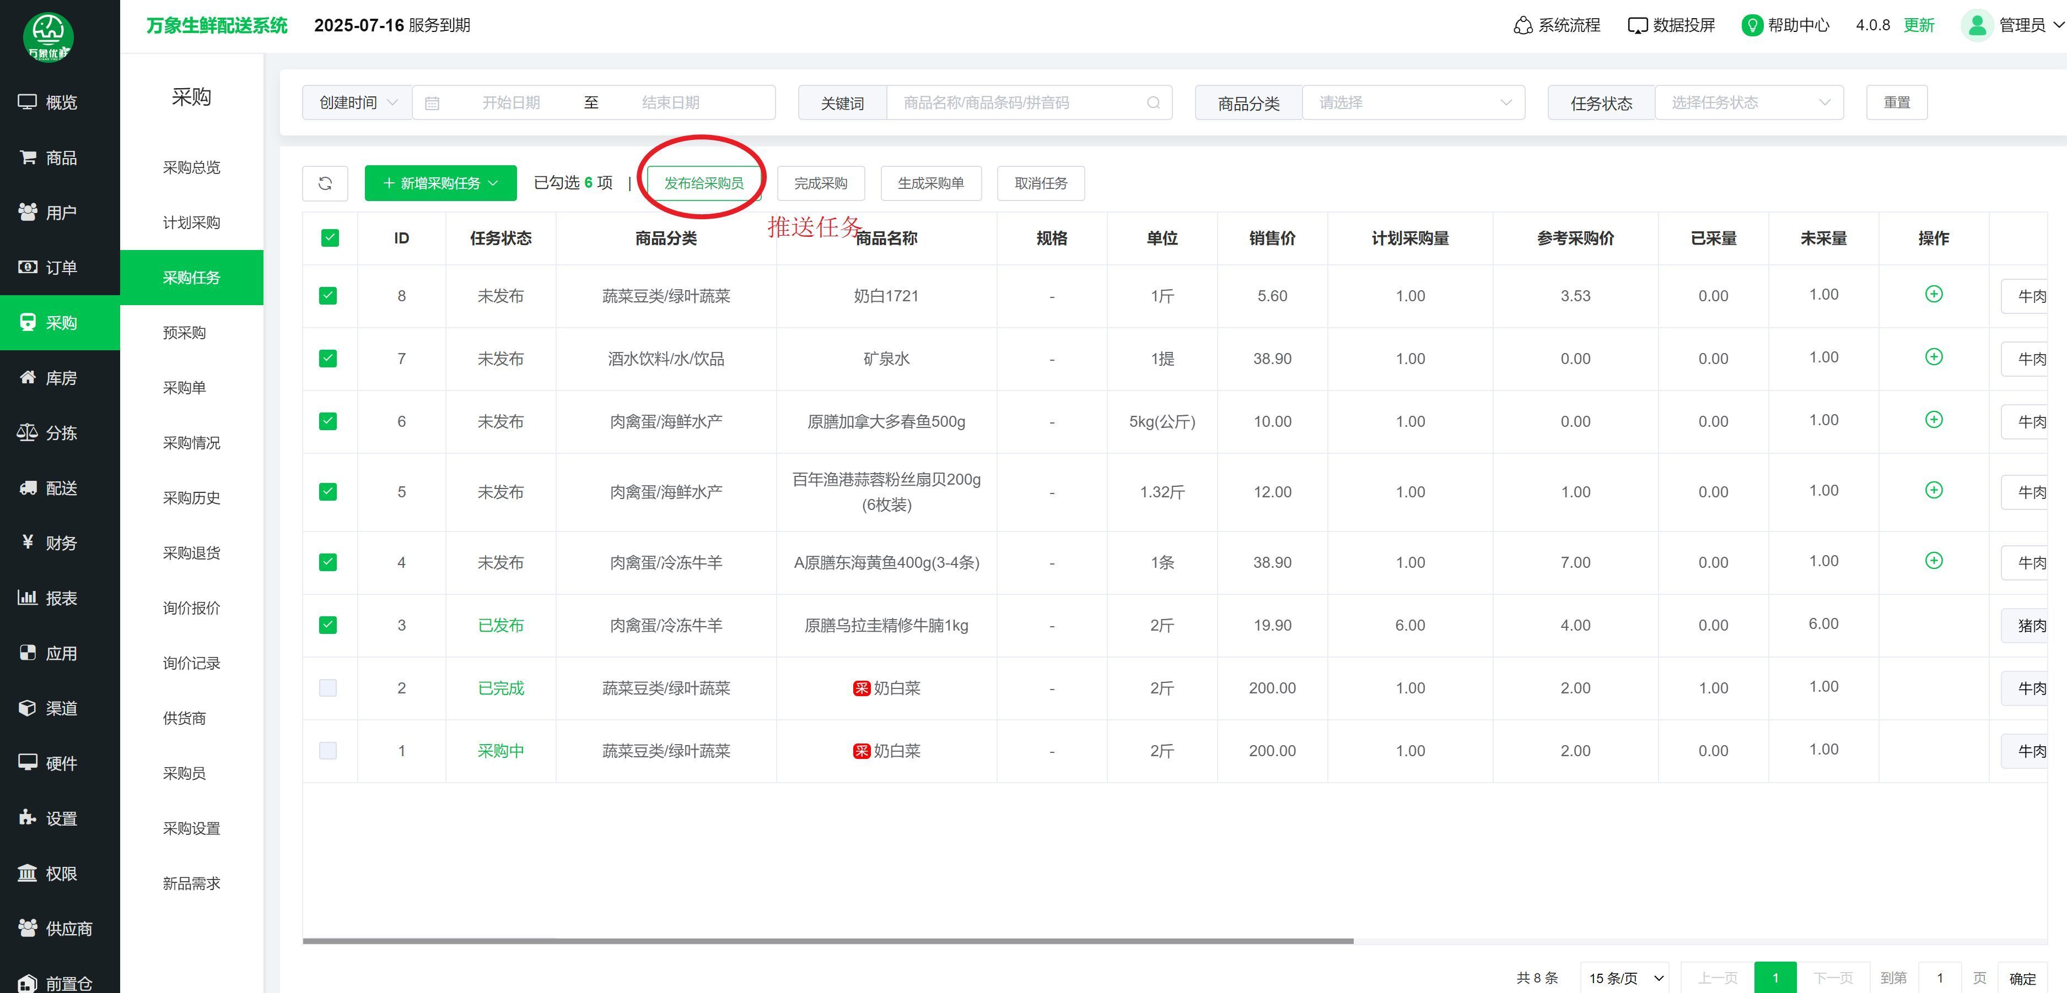Check the checkbox for task ID 2
The image size is (2067, 993).
(x=328, y=688)
